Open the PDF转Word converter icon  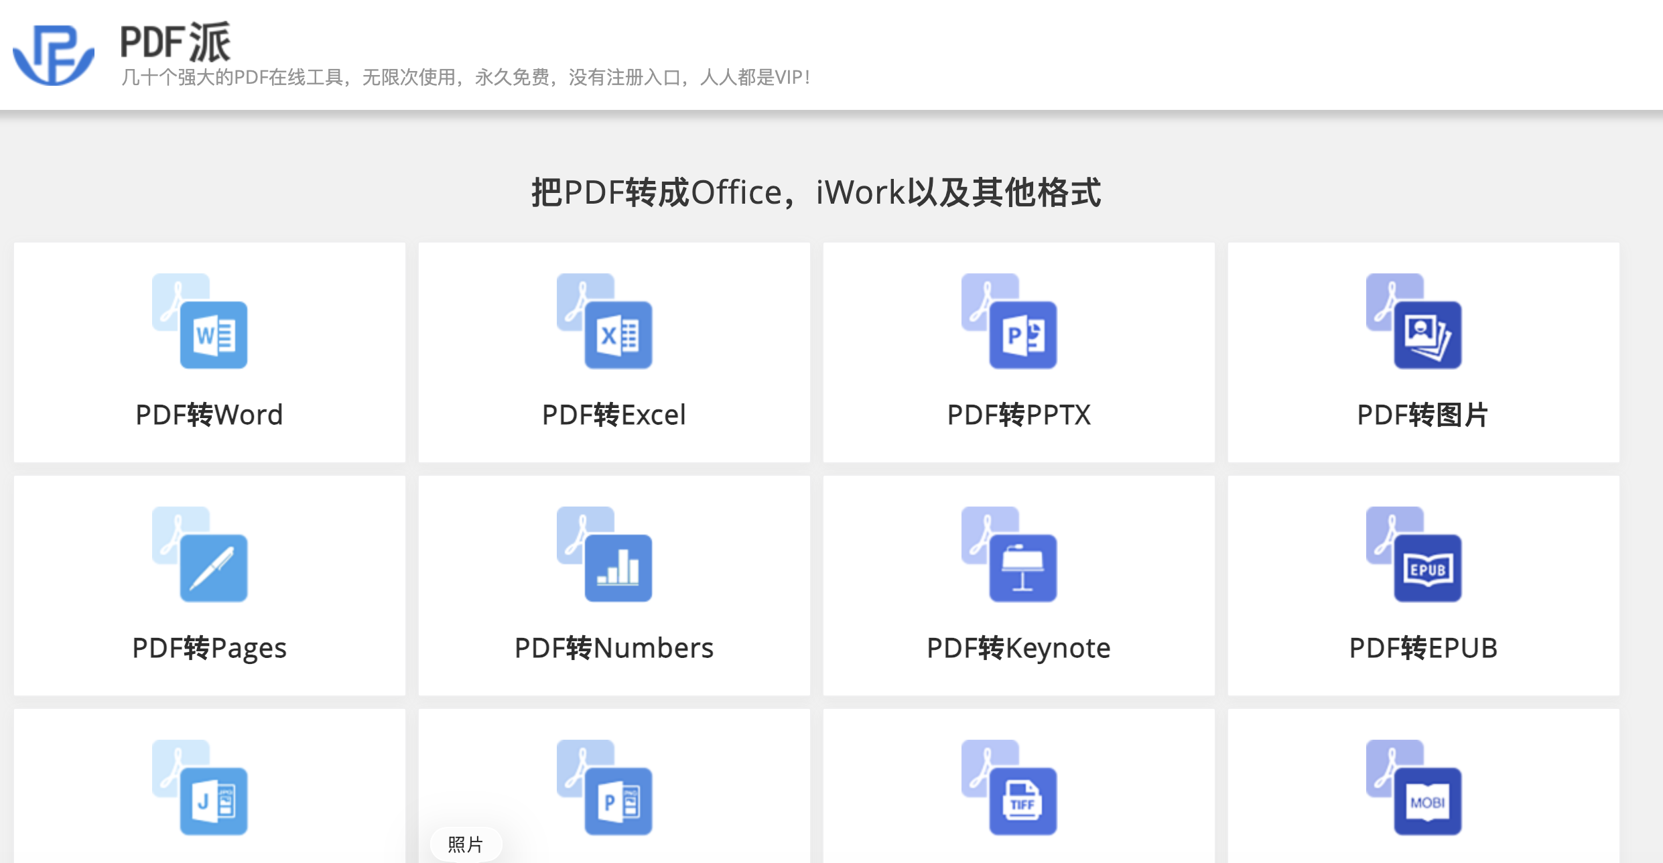point(200,320)
